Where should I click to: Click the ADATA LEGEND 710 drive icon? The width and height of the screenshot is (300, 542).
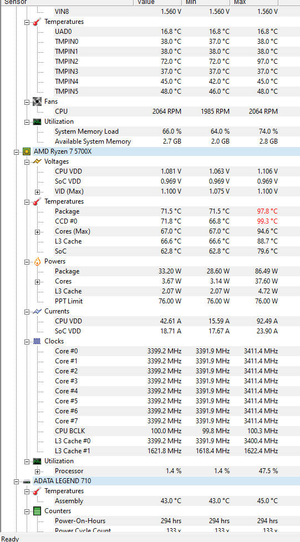(x=26, y=481)
